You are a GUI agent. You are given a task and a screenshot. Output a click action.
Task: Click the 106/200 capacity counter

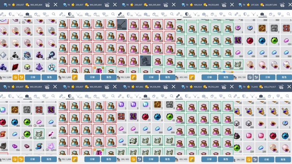pos(241,160)
